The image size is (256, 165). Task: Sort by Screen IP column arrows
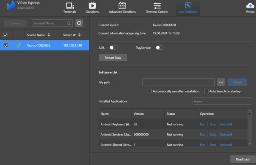click(79, 35)
